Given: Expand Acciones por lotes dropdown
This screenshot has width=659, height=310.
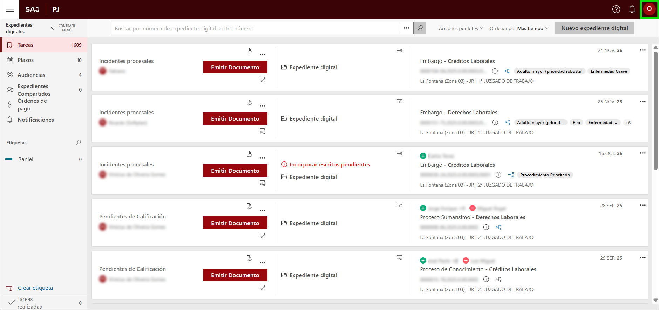Looking at the screenshot, I should [x=461, y=28].
